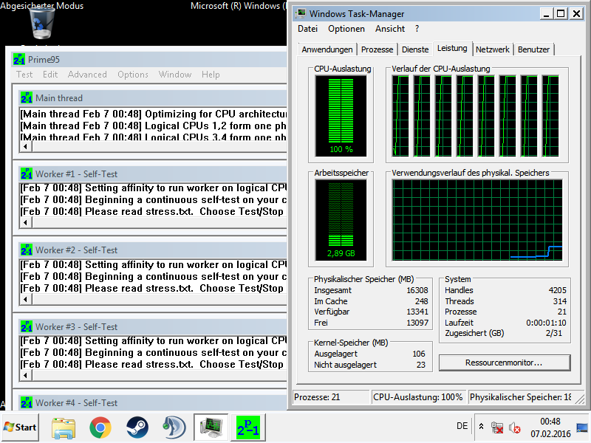Click the Task-Manager title bar icon
This screenshot has height=443, width=591.
[x=301, y=14]
